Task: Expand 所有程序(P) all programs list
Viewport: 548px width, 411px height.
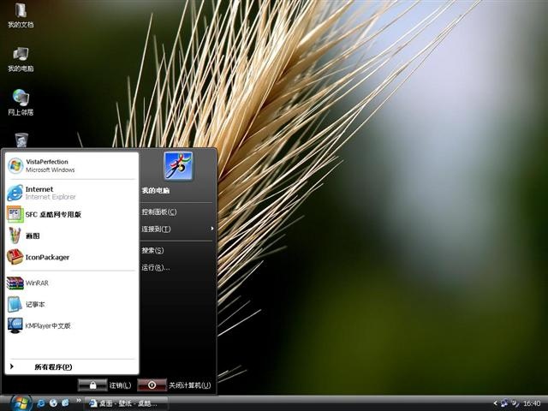Action: tap(52, 366)
